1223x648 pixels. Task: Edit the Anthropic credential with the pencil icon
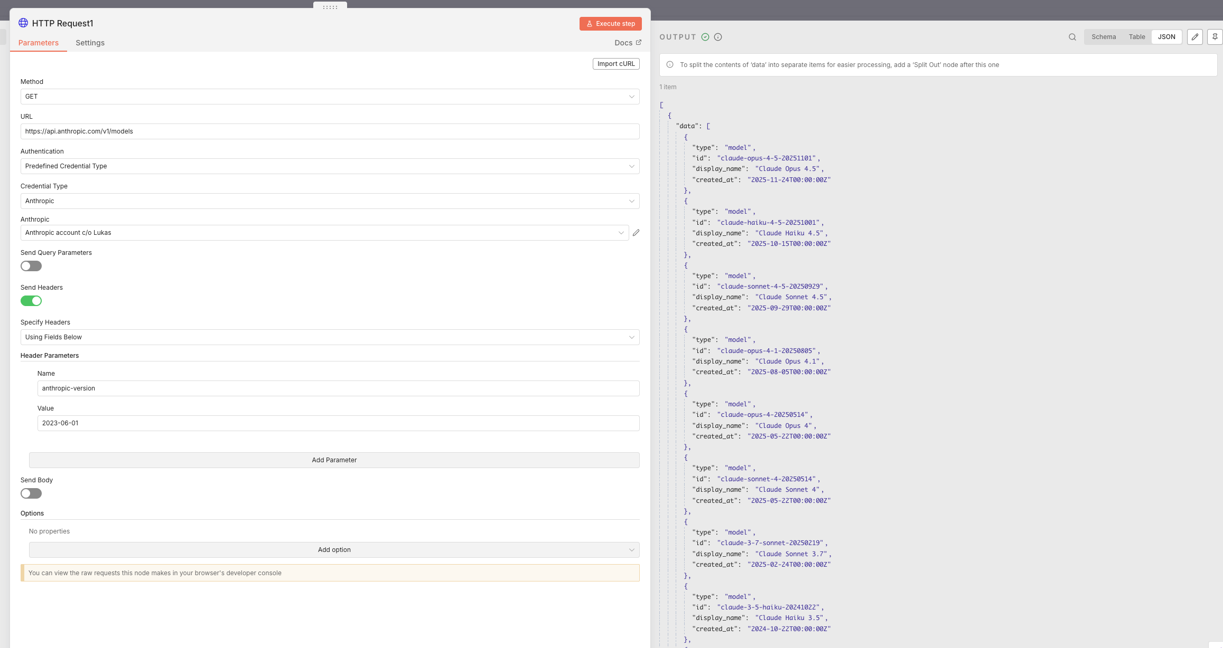point(636,233)
